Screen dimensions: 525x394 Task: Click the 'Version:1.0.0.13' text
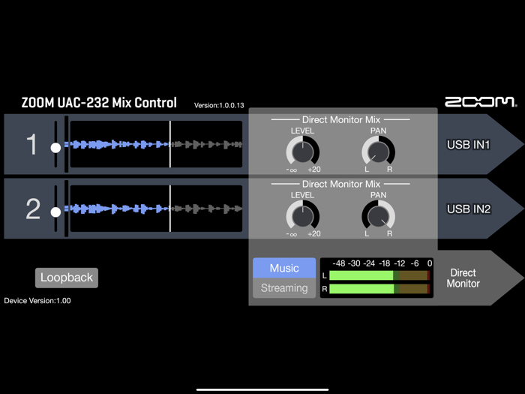point(219,105)
